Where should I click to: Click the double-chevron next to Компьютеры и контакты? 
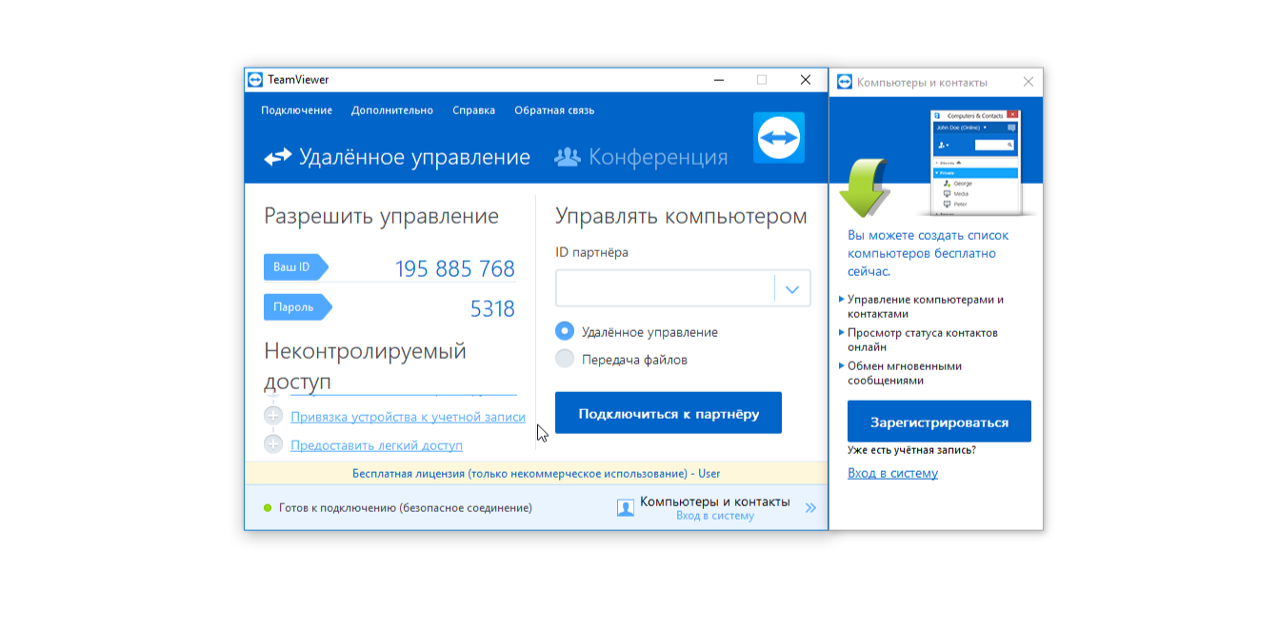tap(810, 507)
